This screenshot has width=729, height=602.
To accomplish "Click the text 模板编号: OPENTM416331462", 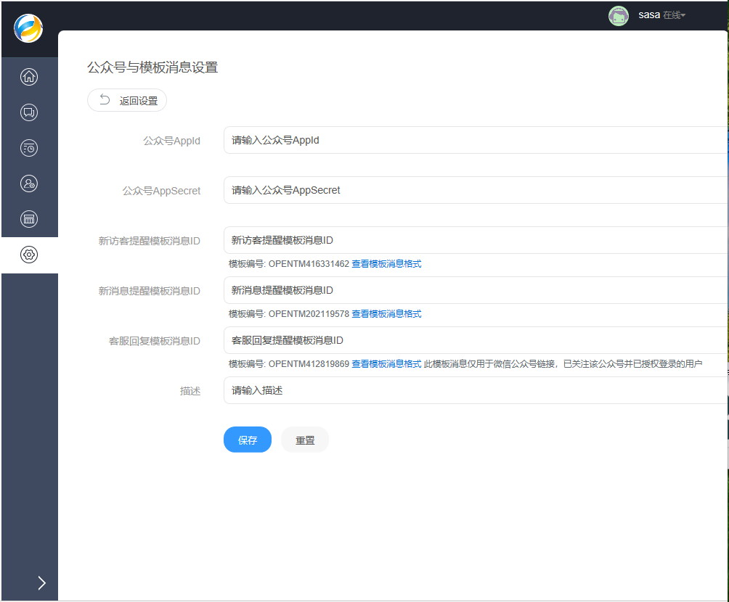I will (x=289, y=264).
